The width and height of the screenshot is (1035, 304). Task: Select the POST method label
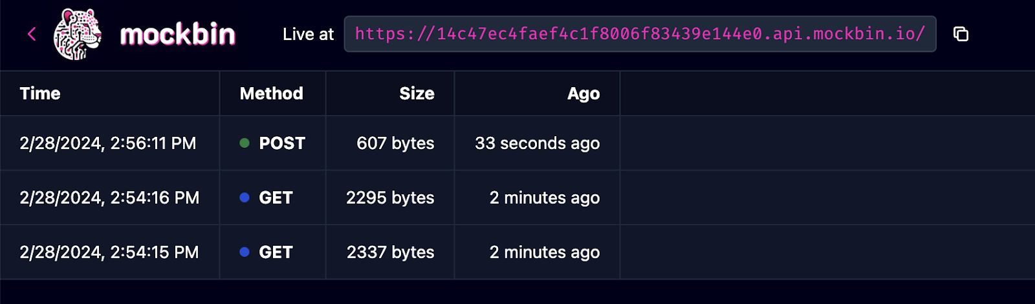click(282, 143)
